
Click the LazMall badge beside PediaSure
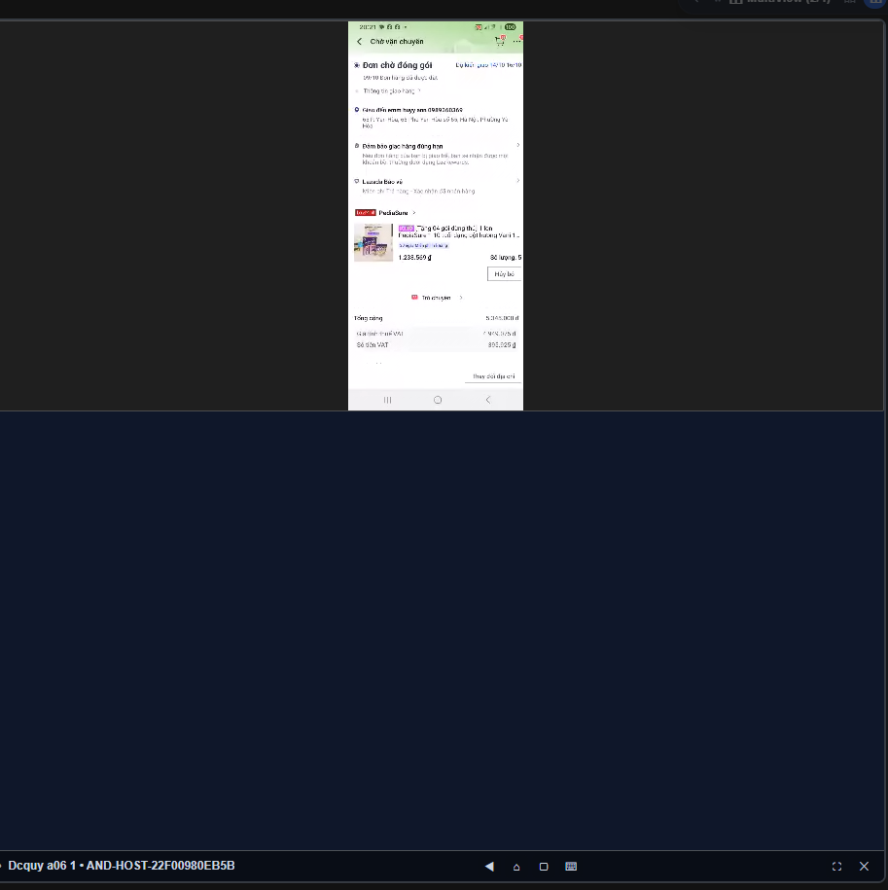pyautogui.click(x=366, y=213)
